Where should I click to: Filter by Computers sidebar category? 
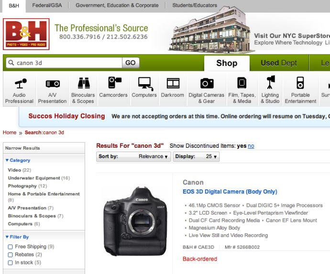[x=24, y=224]
